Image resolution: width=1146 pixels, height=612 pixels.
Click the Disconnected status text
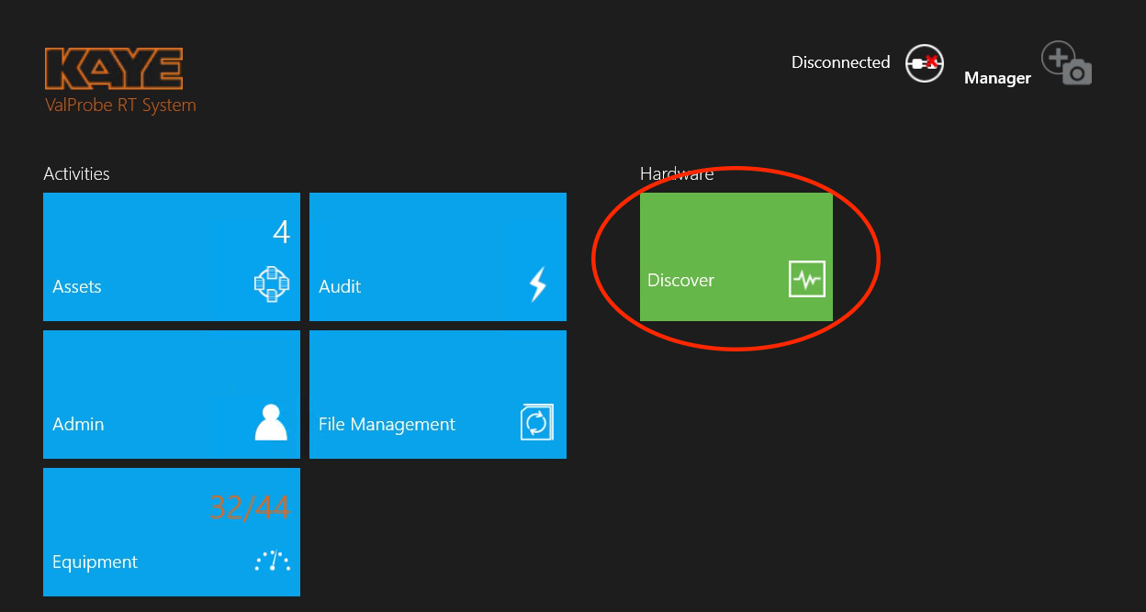pyautogui.click(x=840, y=62)
